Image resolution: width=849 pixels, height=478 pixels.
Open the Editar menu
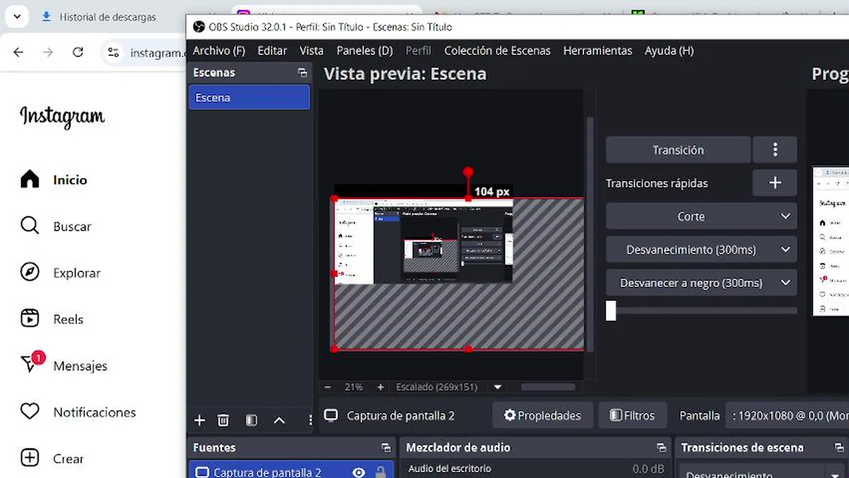pyautogui.click(x=272, y=50)
